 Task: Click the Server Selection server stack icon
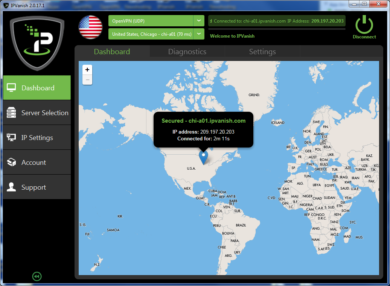[11, 113]
